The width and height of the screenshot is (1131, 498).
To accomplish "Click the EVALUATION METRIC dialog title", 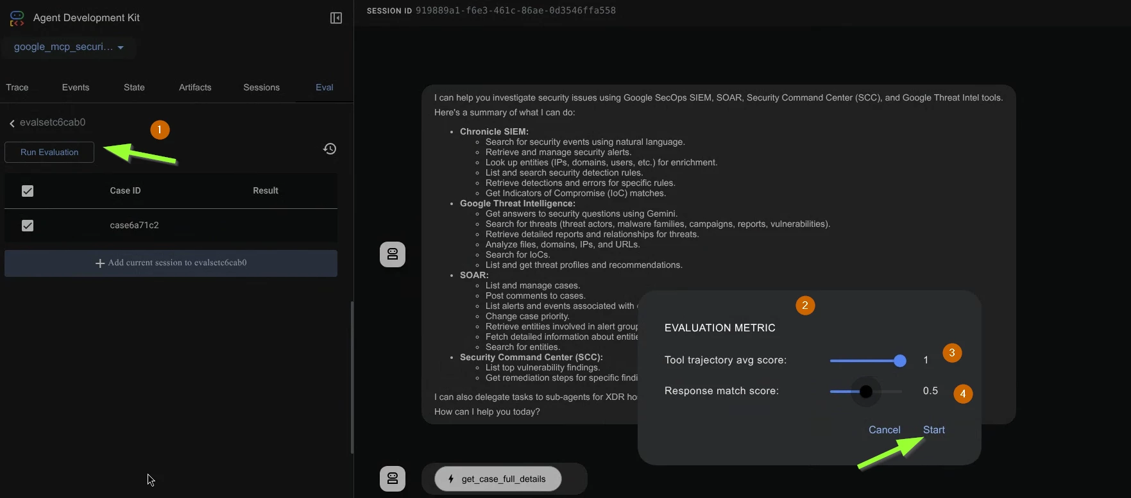I will click(720, 328).
